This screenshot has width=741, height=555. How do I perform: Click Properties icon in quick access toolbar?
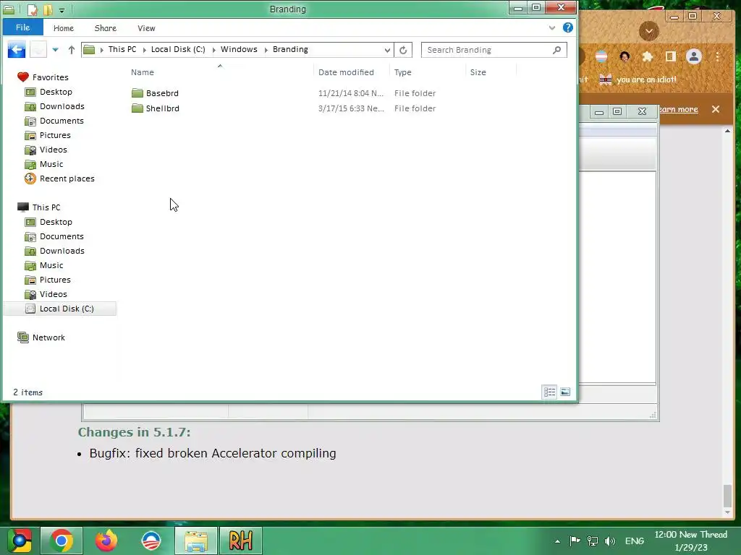pos(32,9)
